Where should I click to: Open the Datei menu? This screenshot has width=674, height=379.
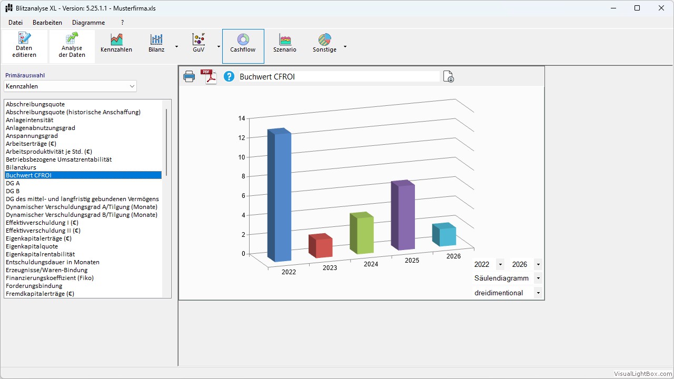coord(15,23)
